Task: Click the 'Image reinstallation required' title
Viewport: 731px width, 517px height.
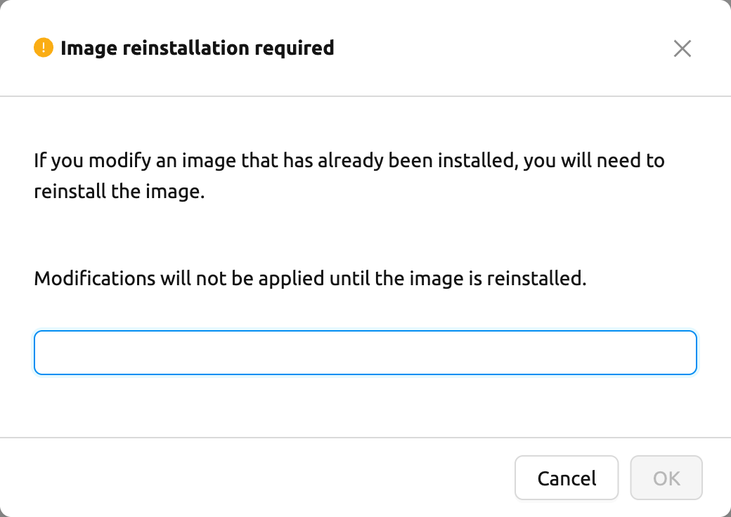Action: coord(198,48)
